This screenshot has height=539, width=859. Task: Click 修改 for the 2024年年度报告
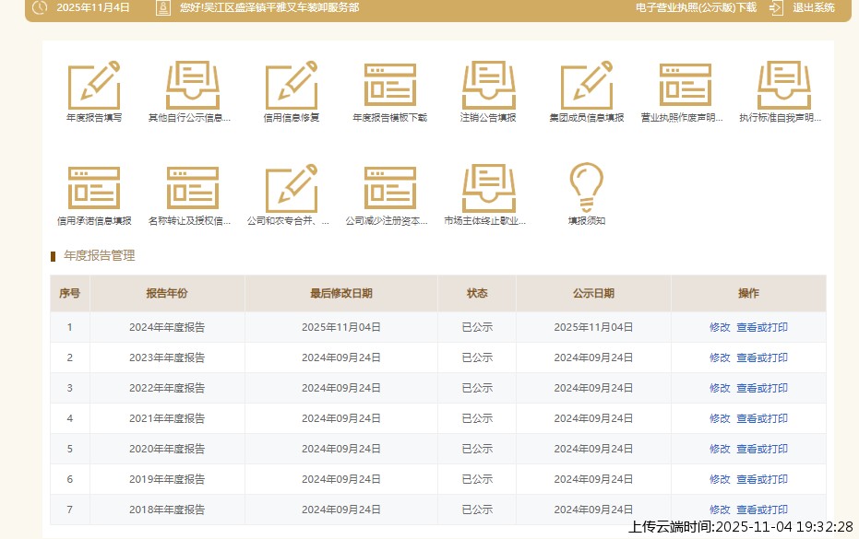[720, 327]
